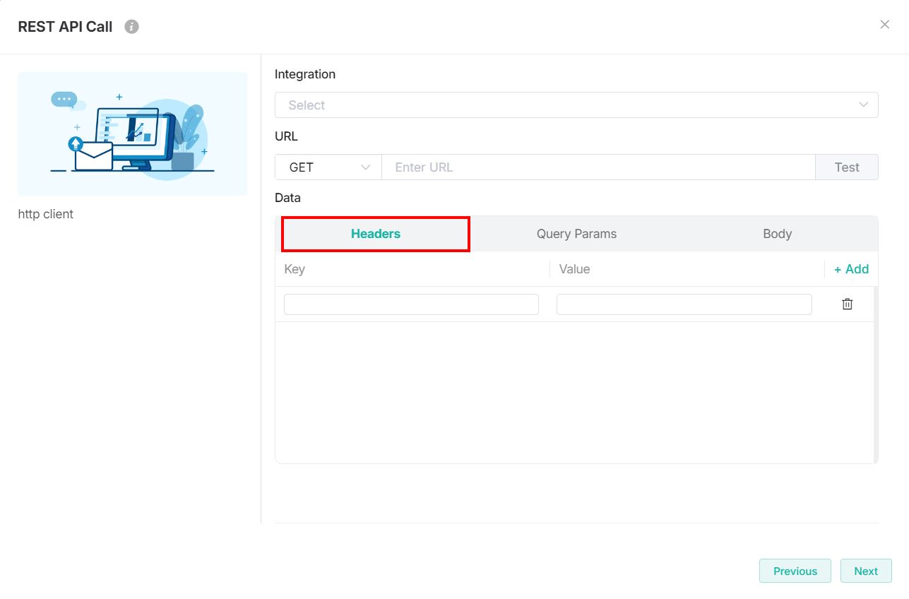Open the Integration Select dropdown
This screenshot has width=909, height=599.
[565, 105]
